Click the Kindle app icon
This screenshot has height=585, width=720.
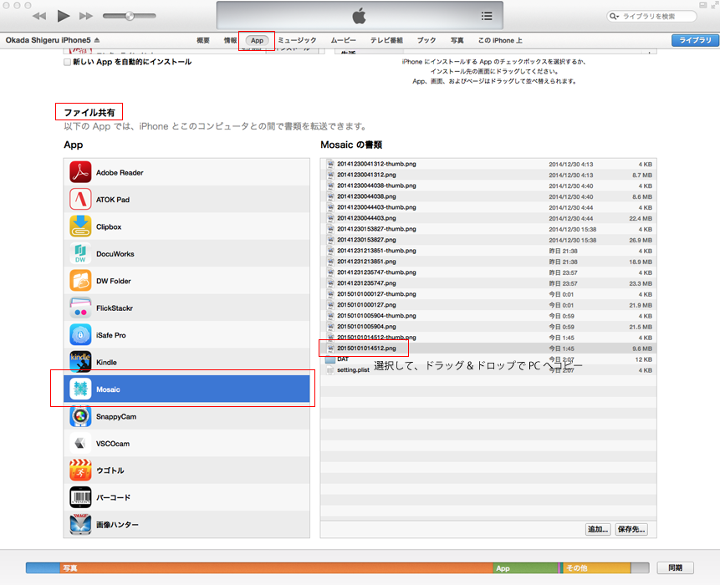tap(80, 362)
